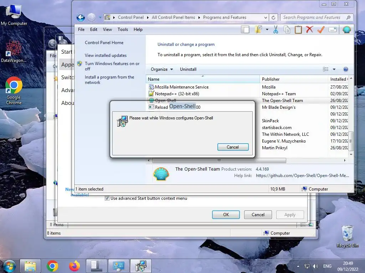Image resolution: width=365 pixels, height=273 pixels.
Task: Select the Google Chrome desktop shortcut
Action: point(14,91)
